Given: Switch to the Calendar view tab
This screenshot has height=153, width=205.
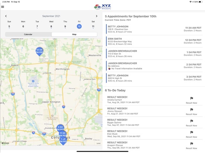Looking at the screenshot, I should (x=28, y=34).
